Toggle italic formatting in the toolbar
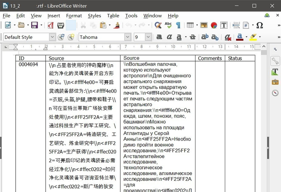281x192 pixels. 169,37
